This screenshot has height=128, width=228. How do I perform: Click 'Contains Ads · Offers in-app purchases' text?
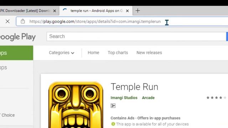click(145, 118)
